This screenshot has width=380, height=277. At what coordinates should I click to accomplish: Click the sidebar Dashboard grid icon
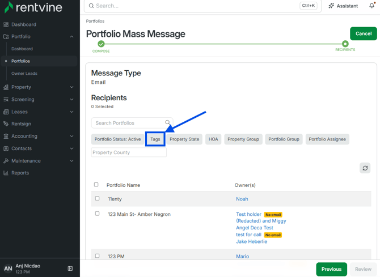(x=6, y=24)
